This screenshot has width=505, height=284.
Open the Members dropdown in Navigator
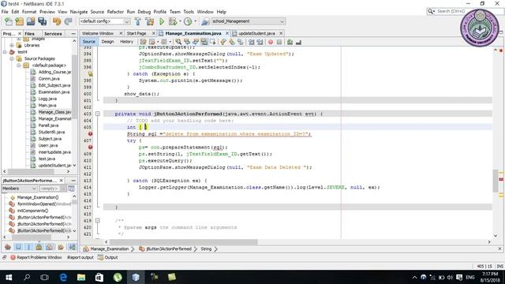tap(20, 189)
